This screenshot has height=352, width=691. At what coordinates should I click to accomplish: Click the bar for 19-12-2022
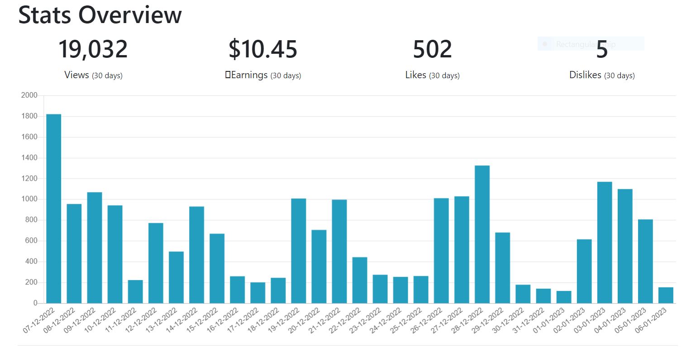point(299,251)
